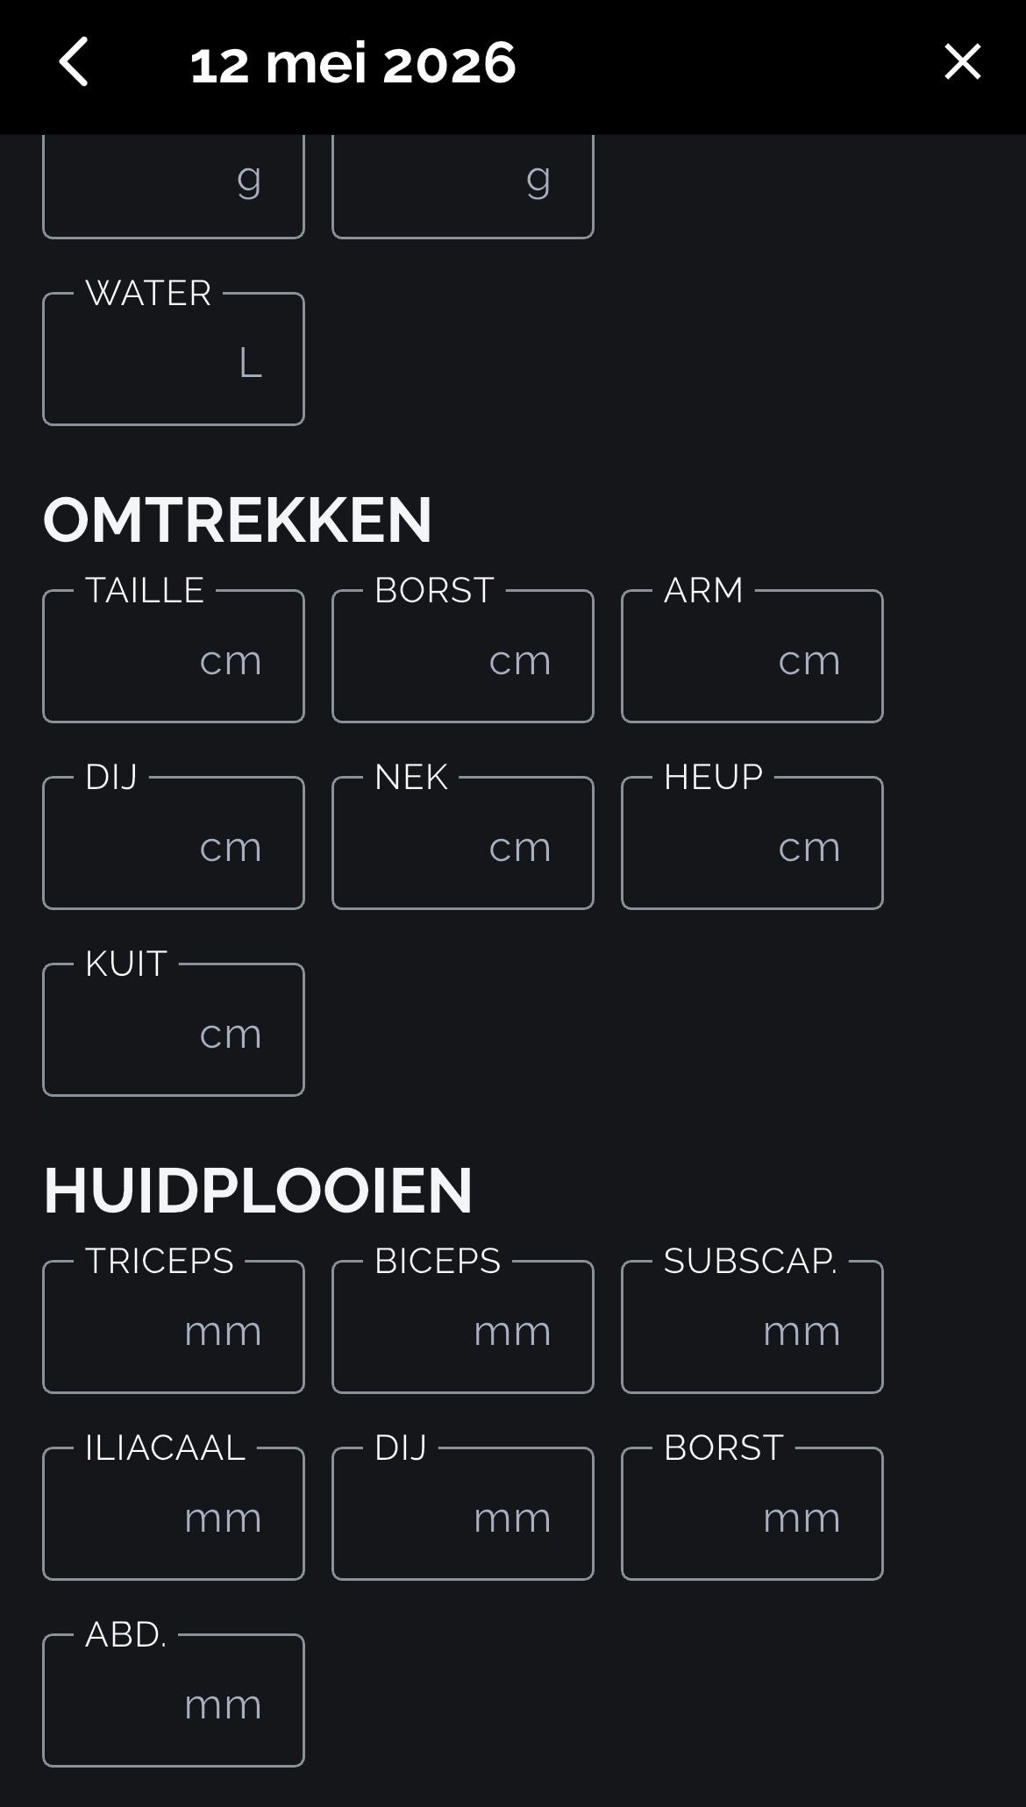Close the 12 mei 2026 entry screen

point(962,62)
